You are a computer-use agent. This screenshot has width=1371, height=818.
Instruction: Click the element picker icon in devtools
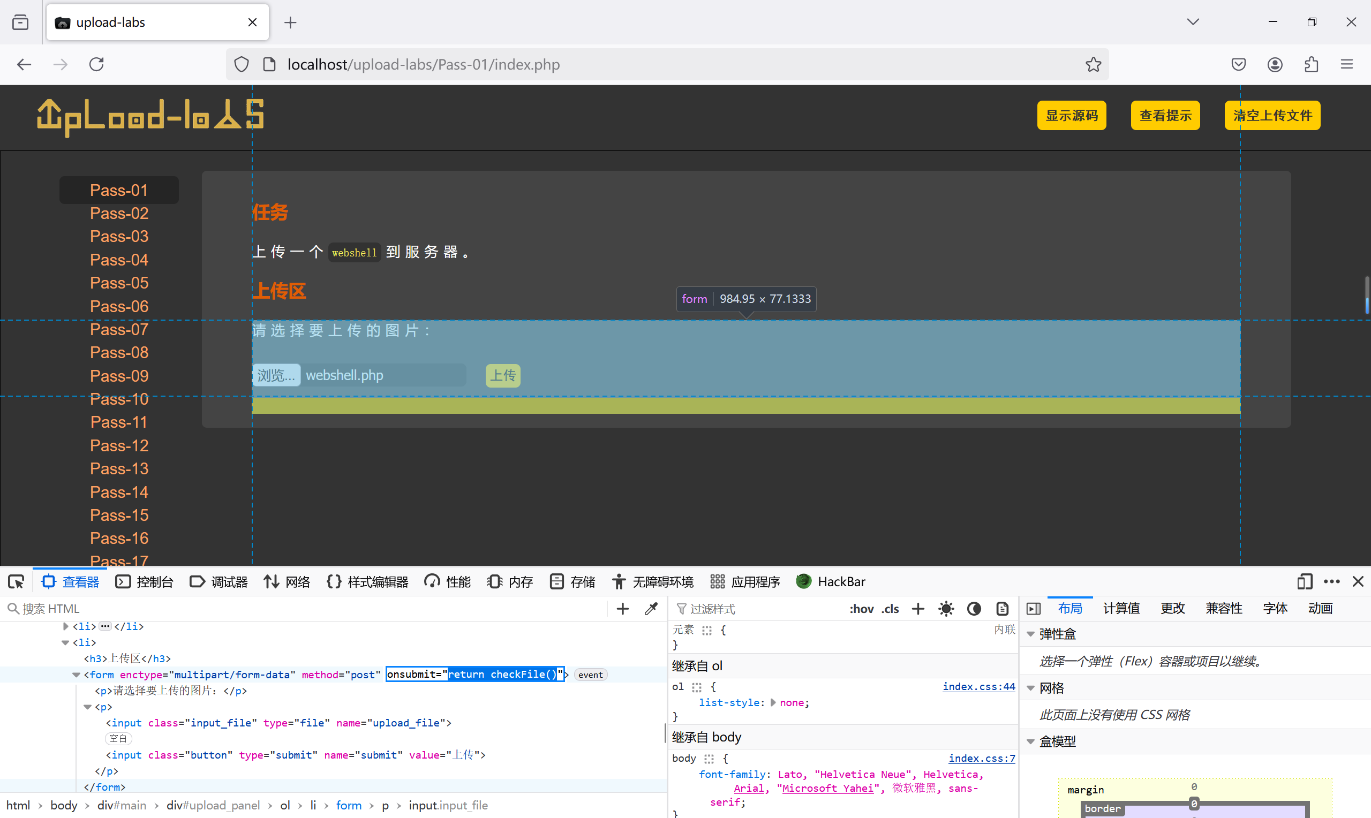point(16,581)
